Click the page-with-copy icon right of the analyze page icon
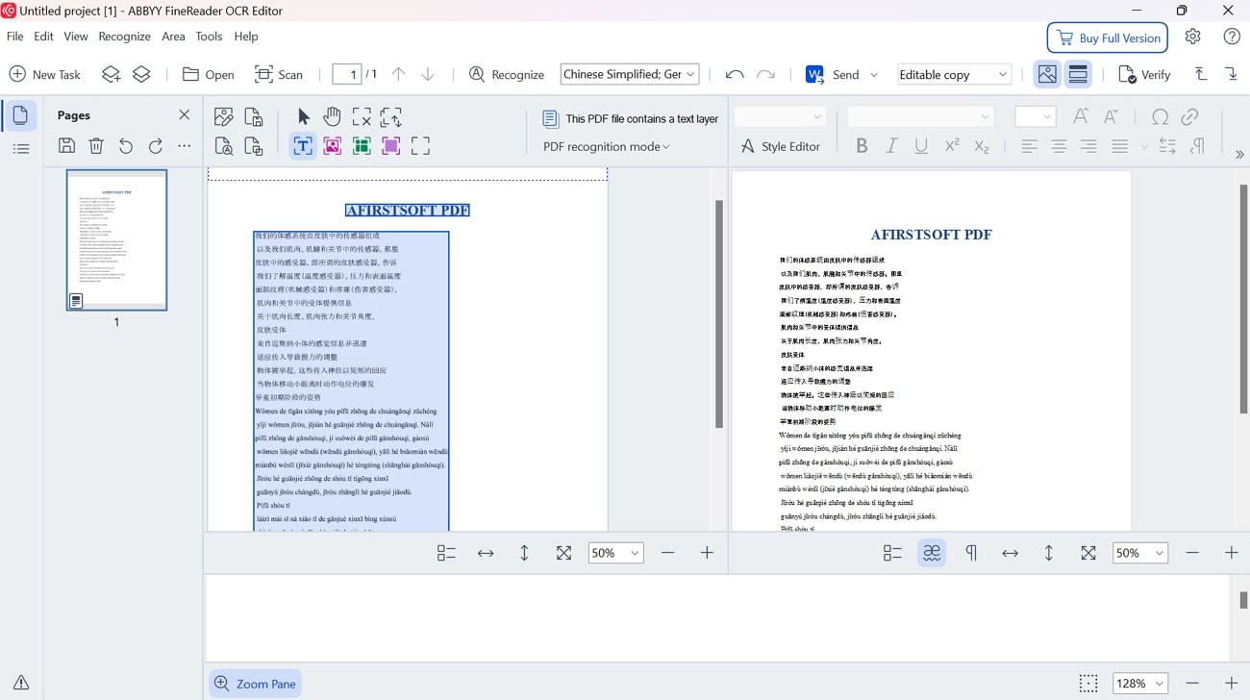Viewport: 1250px width, 700px height. point(254,146)
